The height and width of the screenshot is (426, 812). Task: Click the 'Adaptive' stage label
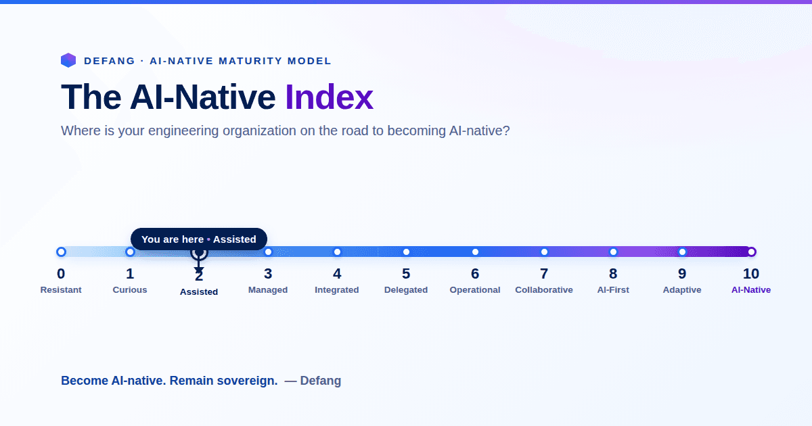tap(682, 289)
